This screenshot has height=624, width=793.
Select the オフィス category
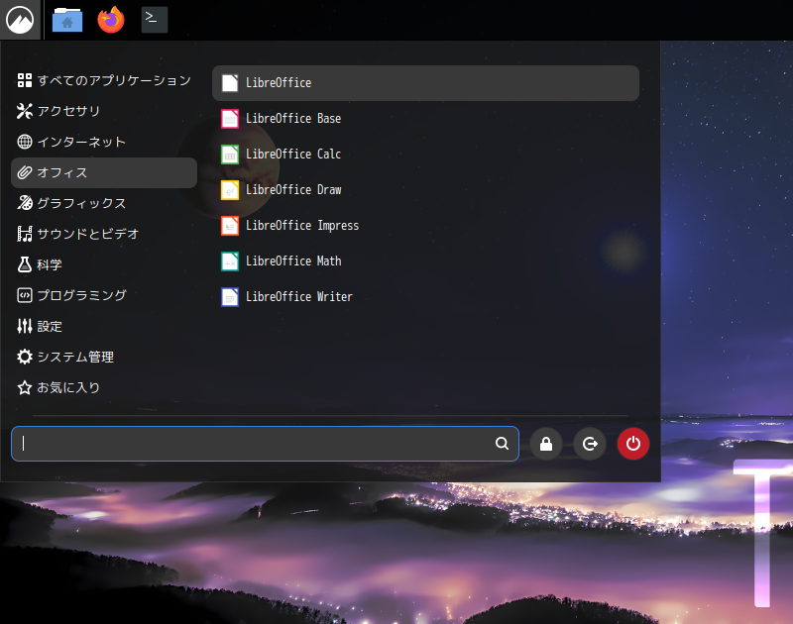pyautogui.click(x=104, y=172)
